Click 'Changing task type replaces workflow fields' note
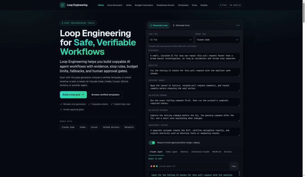Viewport: 305px width, 177px height. (x=173, y=46)
